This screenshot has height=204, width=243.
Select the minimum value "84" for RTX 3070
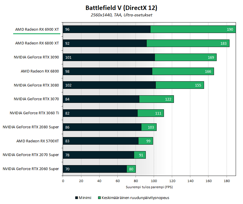67,99
